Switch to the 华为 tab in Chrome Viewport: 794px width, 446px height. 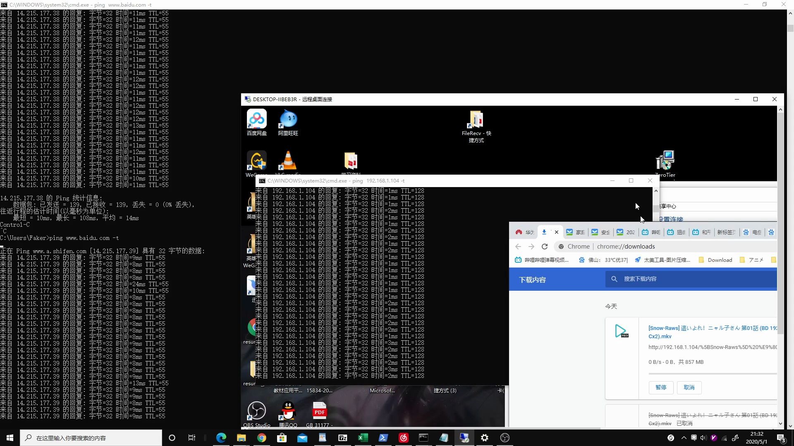[x=525, y=232]
